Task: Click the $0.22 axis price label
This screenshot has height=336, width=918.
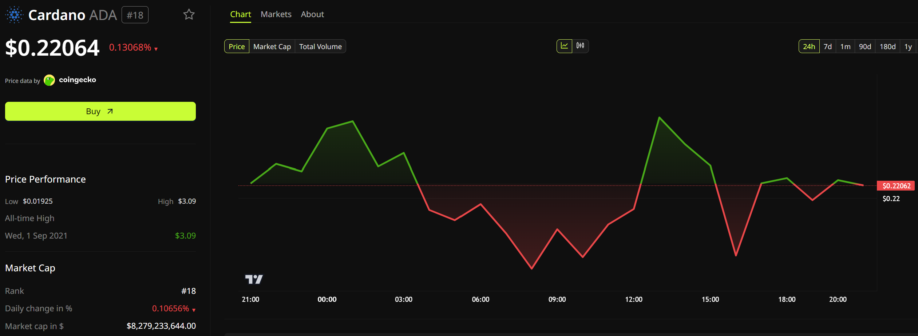Action: 891,199
